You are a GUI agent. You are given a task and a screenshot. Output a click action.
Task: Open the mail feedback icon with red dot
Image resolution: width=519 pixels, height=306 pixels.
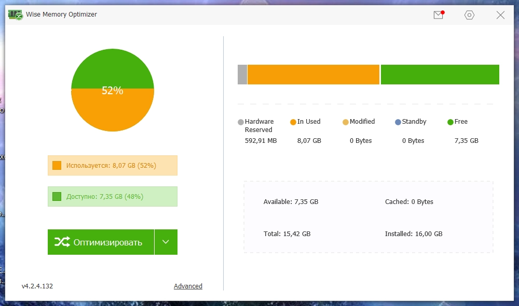[x=439, y=15]
